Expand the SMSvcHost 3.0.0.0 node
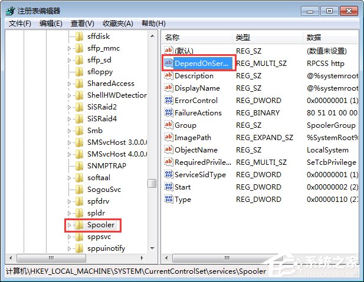364x282 pixels. pyautogui.click(x=69, y=142)
